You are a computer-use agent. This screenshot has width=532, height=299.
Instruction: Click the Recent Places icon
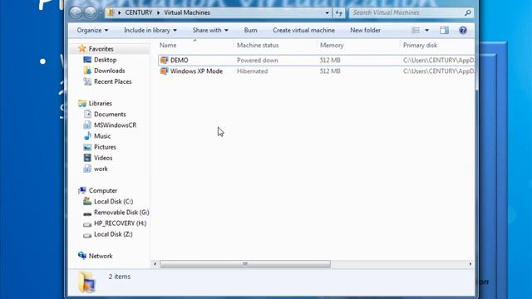[87, 81]
